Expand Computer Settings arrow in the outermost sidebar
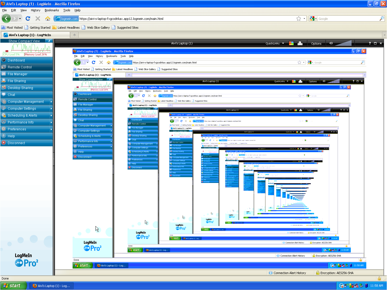This screenshot has height=290, width=387. coord(51,108)
